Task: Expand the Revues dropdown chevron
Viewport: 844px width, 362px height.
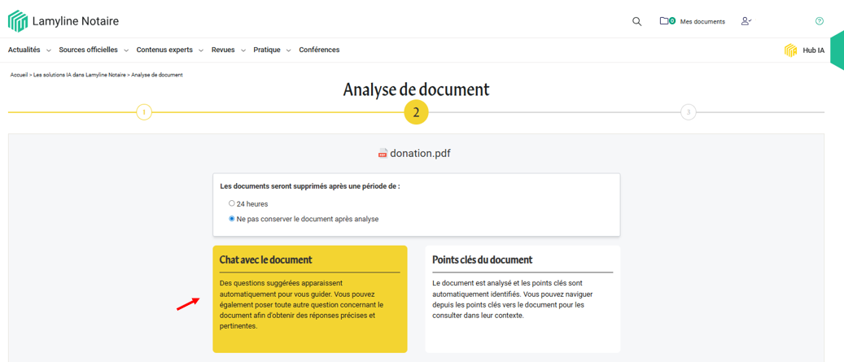Action: (243, 50)
